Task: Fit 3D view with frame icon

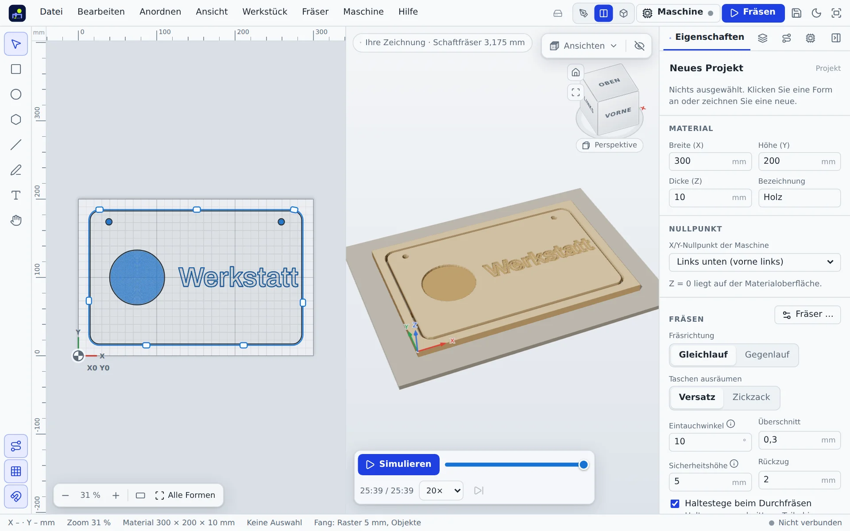Action: pyautogui.click(x=576, y=92)
